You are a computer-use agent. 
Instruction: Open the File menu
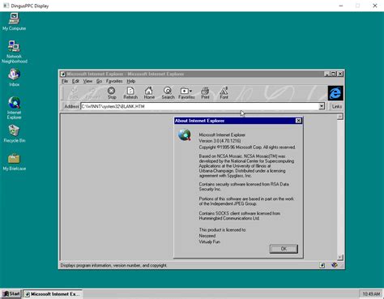[x=65, y=81]
